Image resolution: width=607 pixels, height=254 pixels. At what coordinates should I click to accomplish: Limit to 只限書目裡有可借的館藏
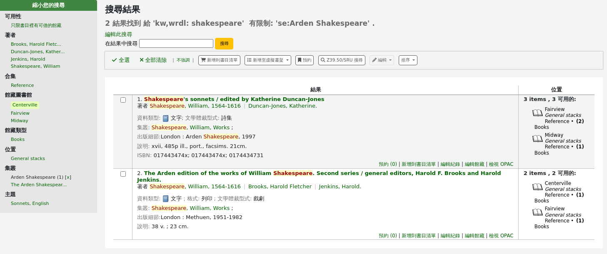(x=36, y=25)
